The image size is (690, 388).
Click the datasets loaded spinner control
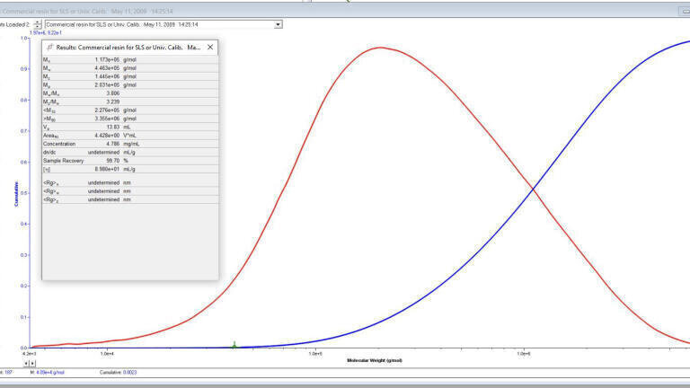click(x=38, y=24)
